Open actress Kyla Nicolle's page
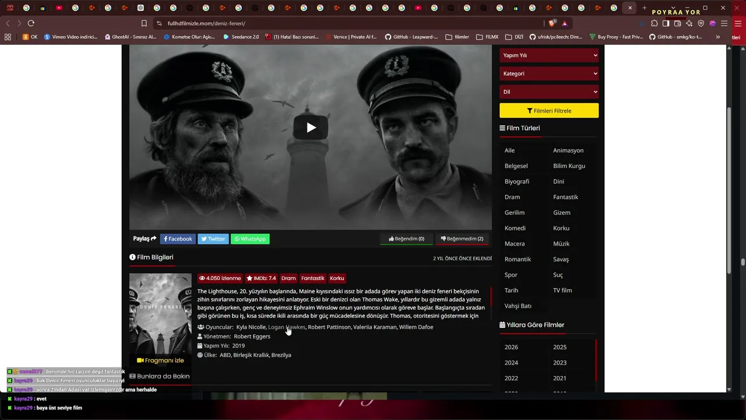Image resolution: width=746 pixels, height=420 pixels. coord(251,327)
